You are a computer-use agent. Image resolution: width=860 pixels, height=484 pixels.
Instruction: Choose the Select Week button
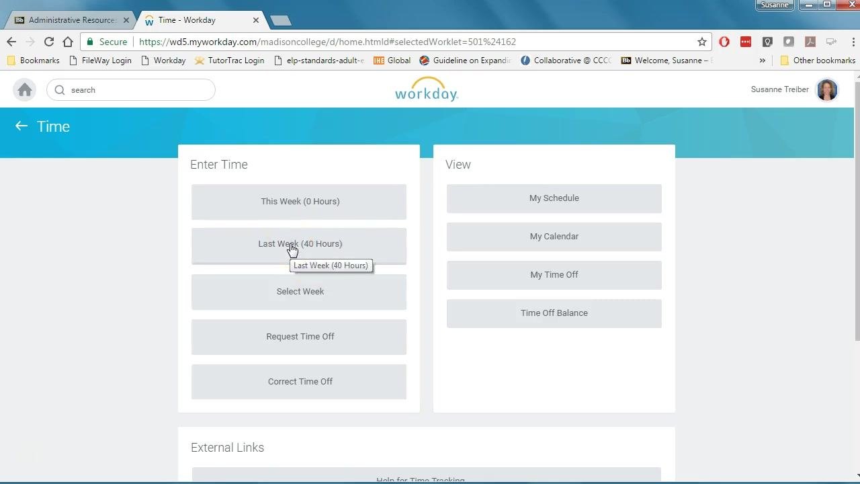point(299,292)
